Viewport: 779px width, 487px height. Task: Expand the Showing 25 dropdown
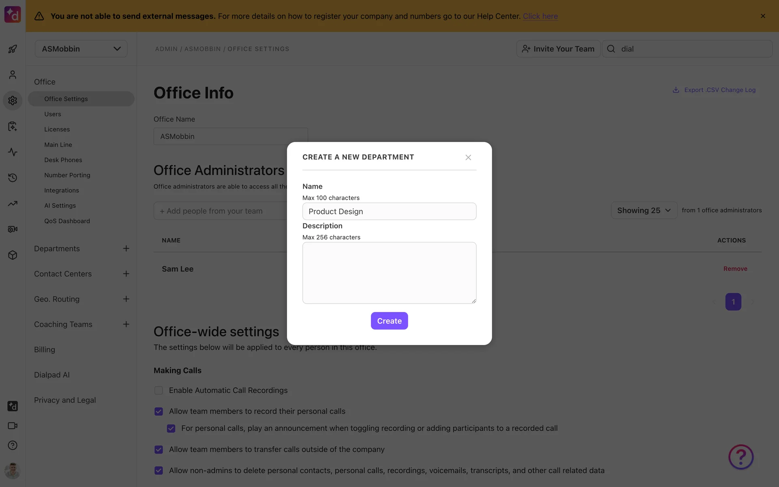(x=644, y=210)
